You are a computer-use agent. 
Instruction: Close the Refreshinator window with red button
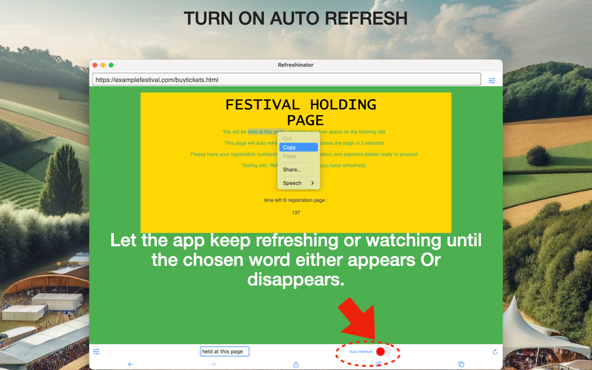[x=95, y=65]
